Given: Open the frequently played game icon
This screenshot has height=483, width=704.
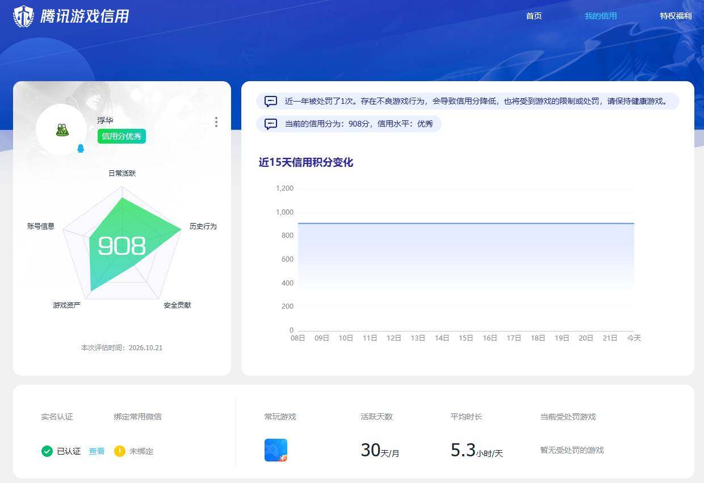Looking at the screenshot, I should coord(276,450).
